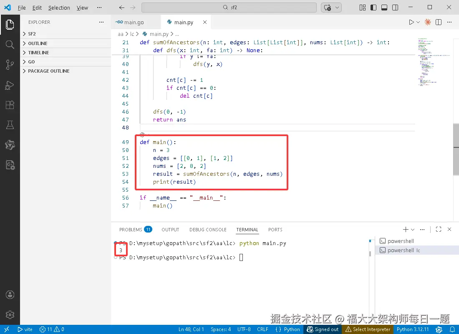
Task: Select the main.py tab
Action: click(x=184, y=22)
